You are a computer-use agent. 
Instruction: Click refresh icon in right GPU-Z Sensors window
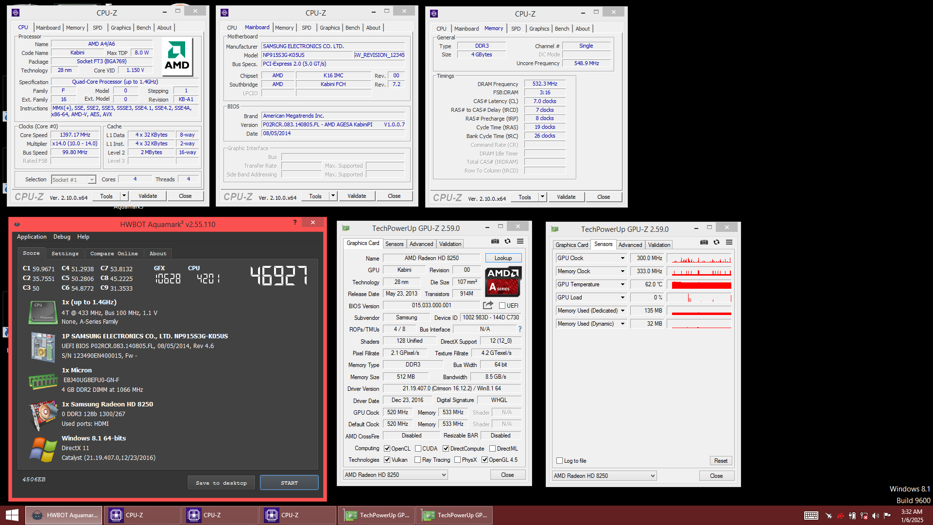click(716, 242)
